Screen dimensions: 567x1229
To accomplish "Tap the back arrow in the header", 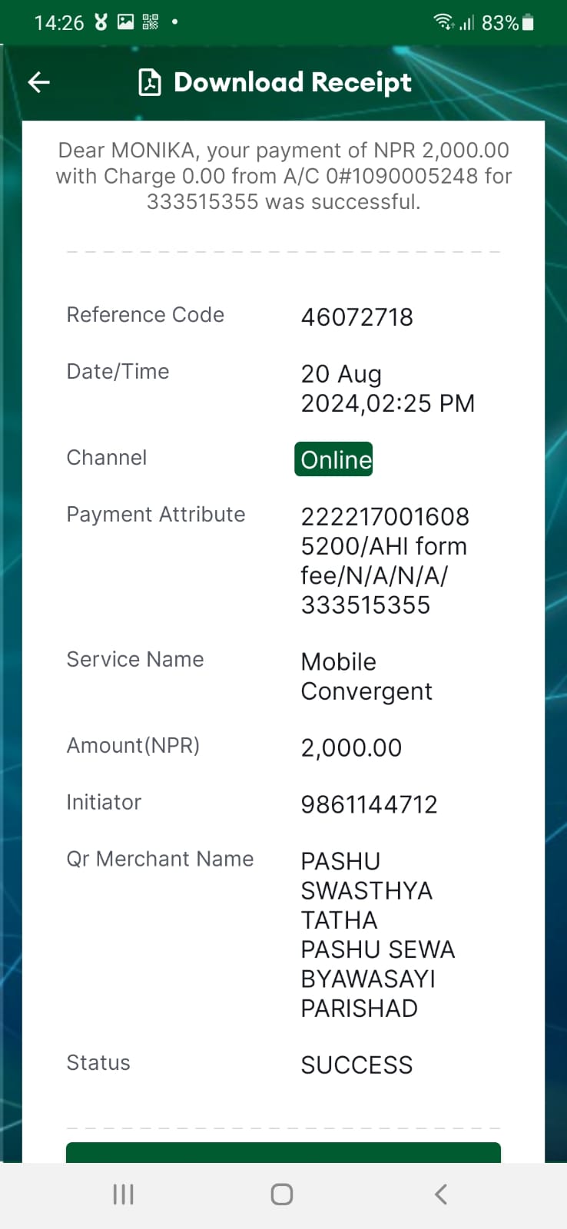I will pos(39,82).
